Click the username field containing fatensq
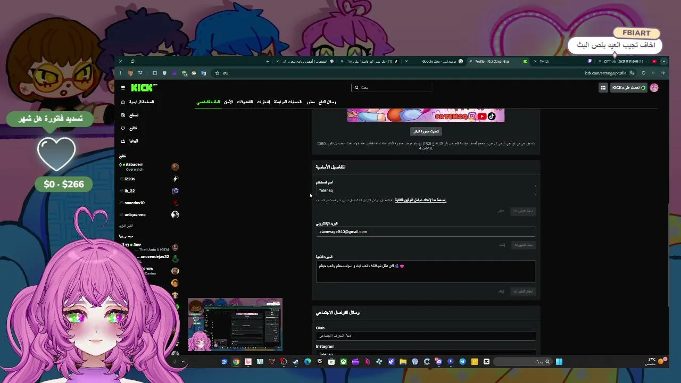 pyautogui.click(x=426, y=190)
